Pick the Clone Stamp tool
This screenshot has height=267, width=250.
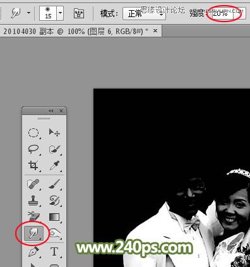click(33, 201)
